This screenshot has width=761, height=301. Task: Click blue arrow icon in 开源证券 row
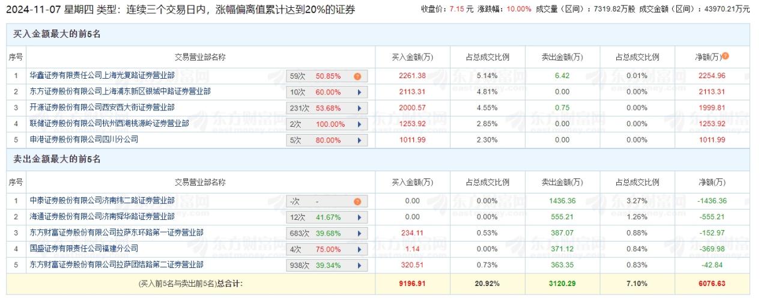359,108
